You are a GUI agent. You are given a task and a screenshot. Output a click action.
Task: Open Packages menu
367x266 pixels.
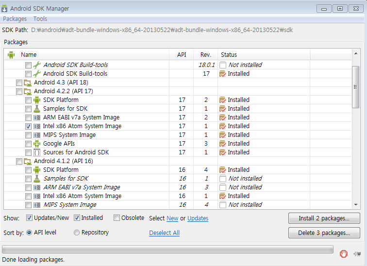(x=15, y=19)
